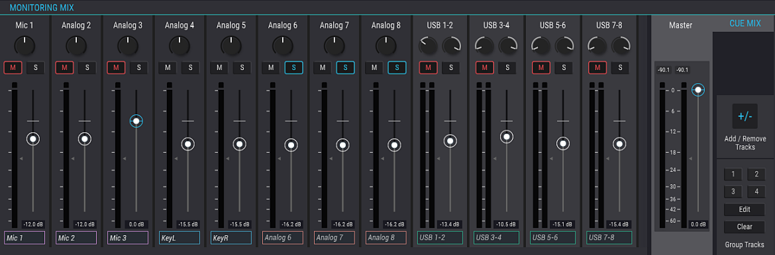This screenshot has height=255, width=775.
Task: Mute the Analog 4 channel
Action: (x=168, y=67)
